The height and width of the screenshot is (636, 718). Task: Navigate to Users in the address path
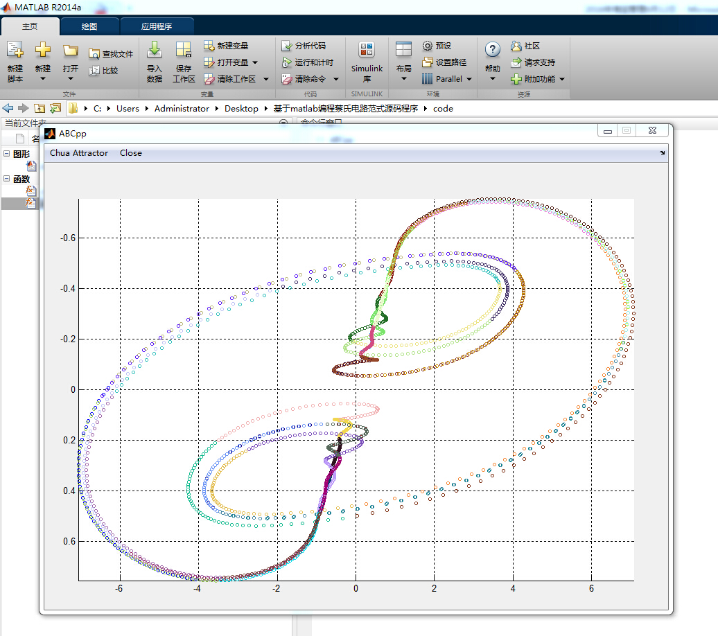click(128, 109)
